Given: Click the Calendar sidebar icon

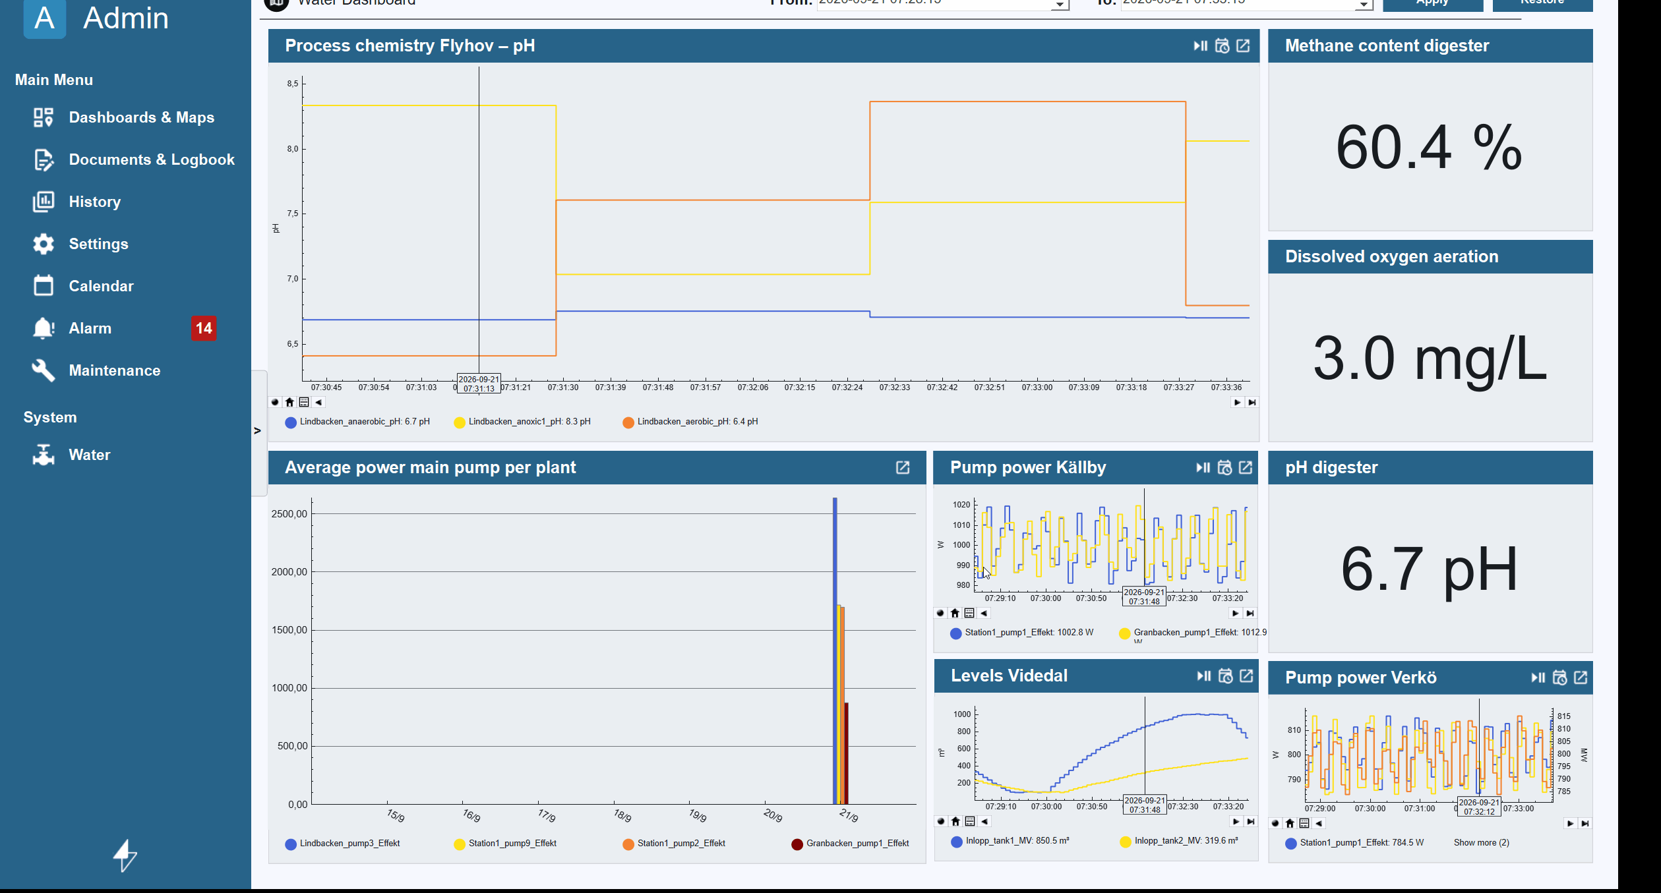Looking at the screenshot, I should pyautogui.click(x=44, y=285).
